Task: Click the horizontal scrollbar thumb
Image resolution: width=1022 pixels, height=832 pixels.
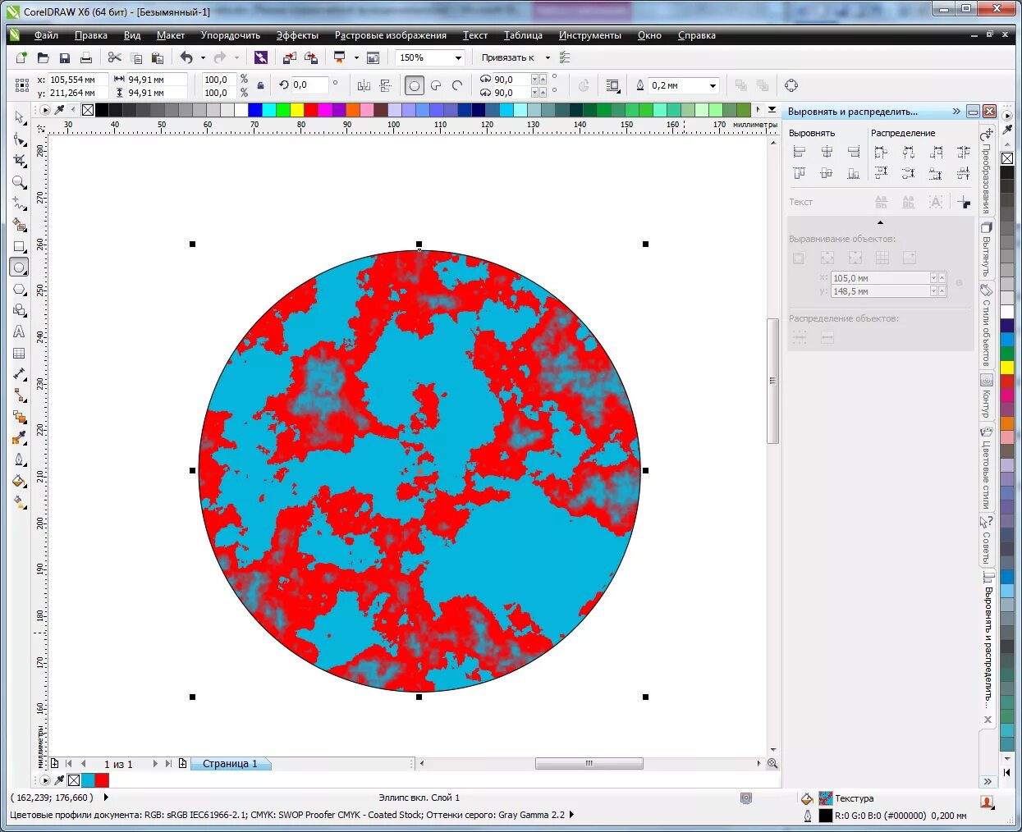Action: coord(589,764)
